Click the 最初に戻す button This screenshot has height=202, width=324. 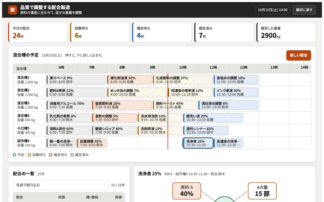(304, 10)
